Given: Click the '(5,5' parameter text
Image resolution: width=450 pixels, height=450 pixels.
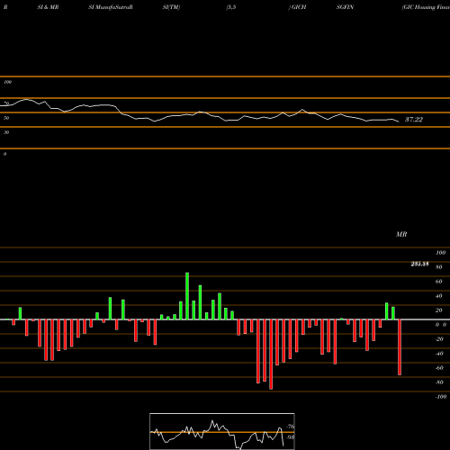Looking at the screenshot, I should coord(231,7).
